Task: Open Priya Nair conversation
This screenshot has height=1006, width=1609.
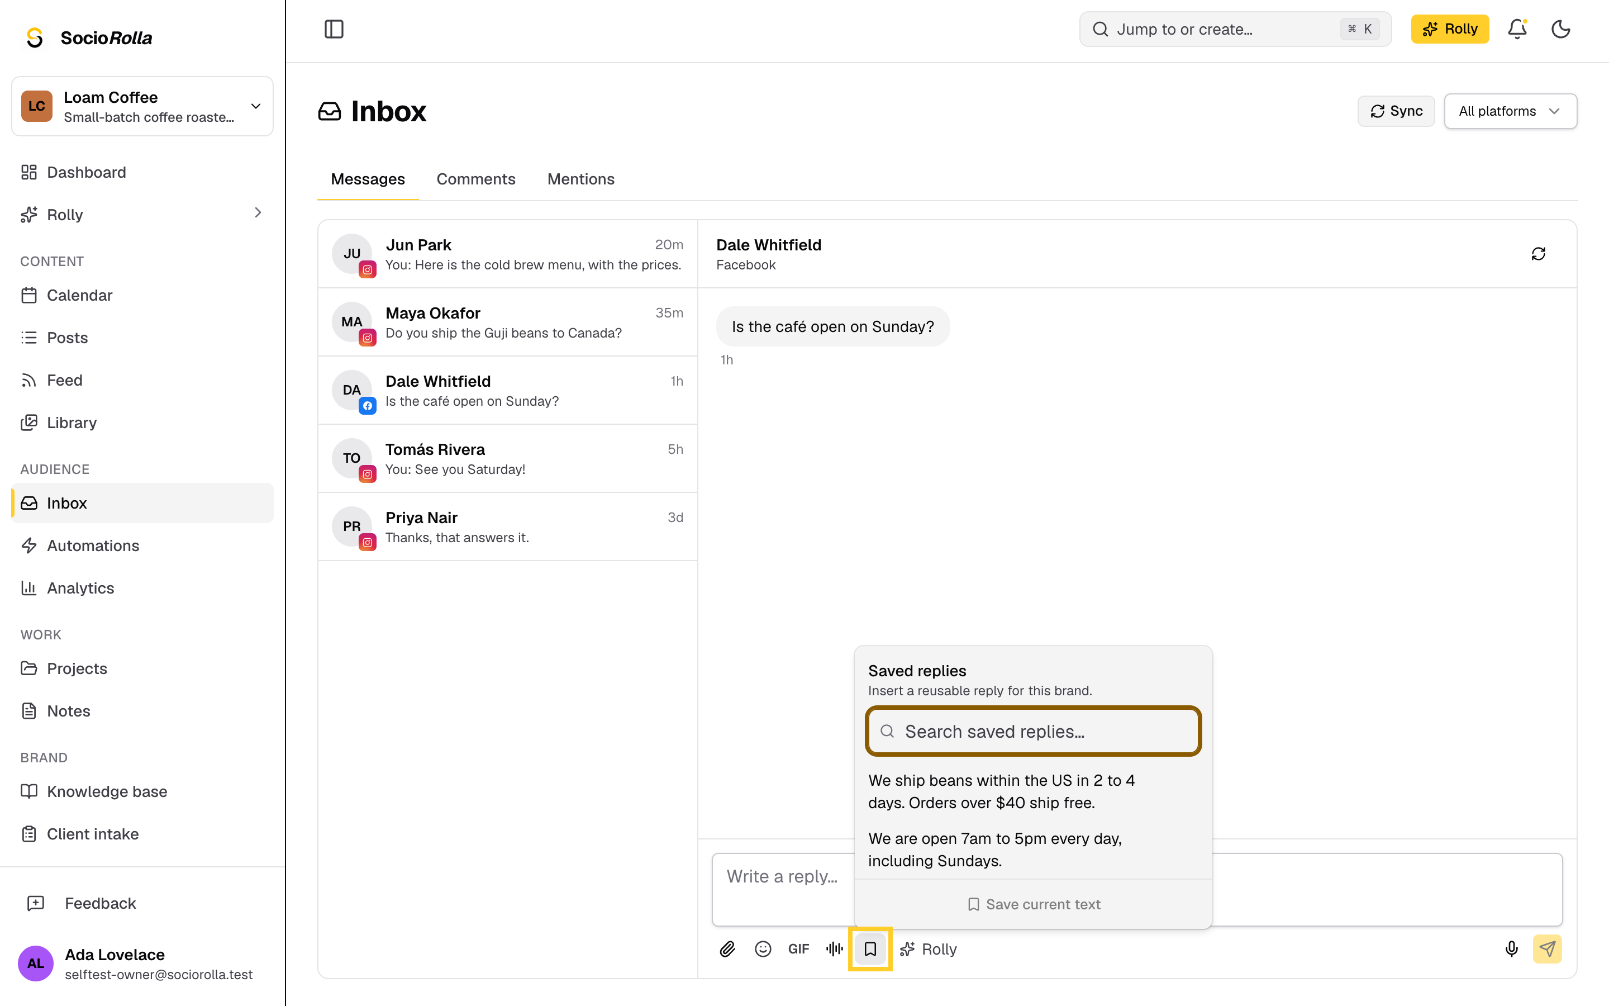Action: (508, 527)
